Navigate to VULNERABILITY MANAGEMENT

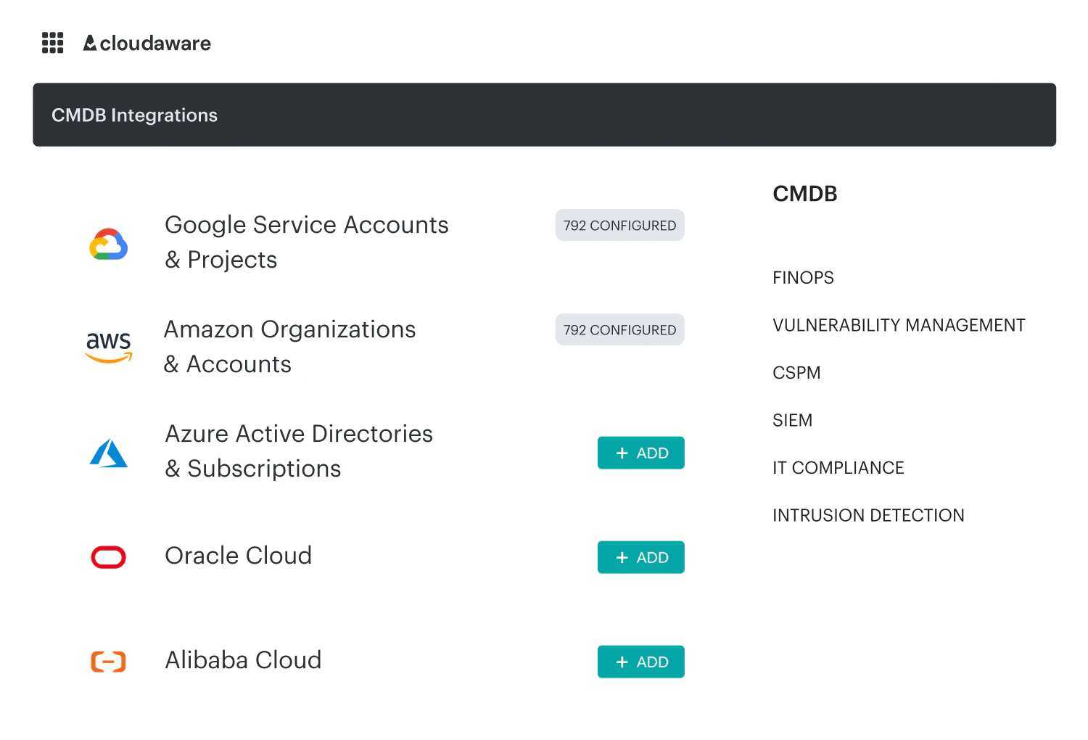point(899,325)
